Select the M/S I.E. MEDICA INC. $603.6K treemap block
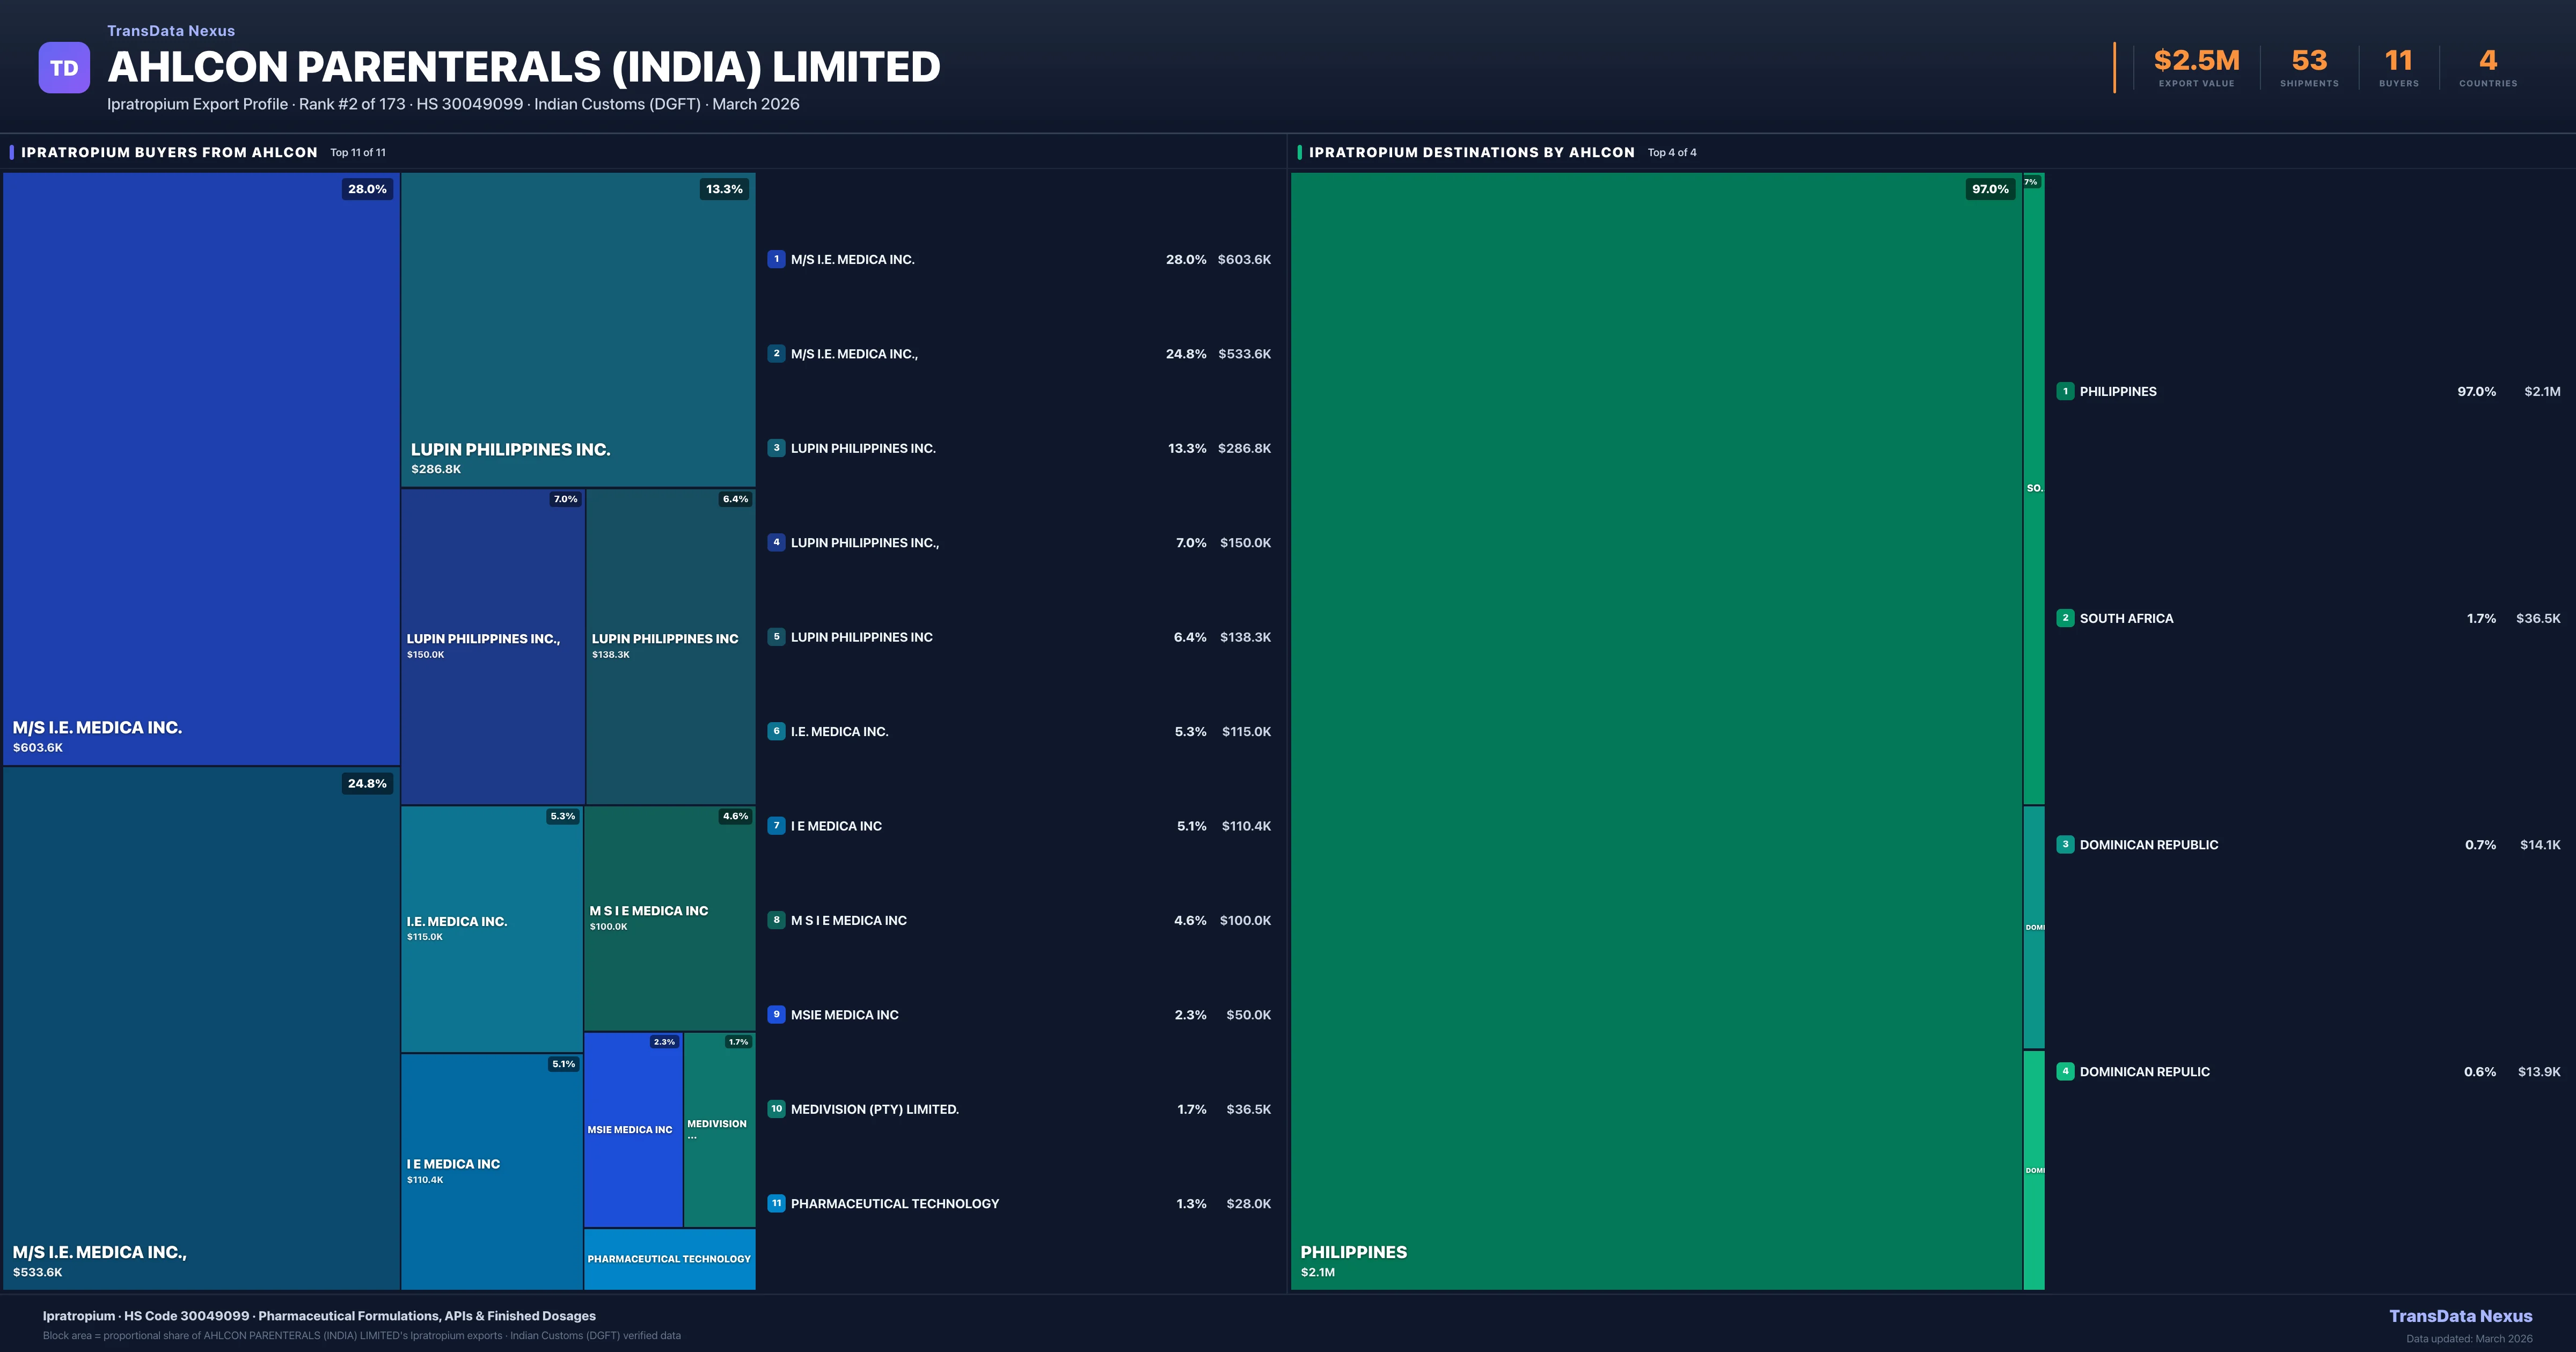 click(x=200, y=470)
